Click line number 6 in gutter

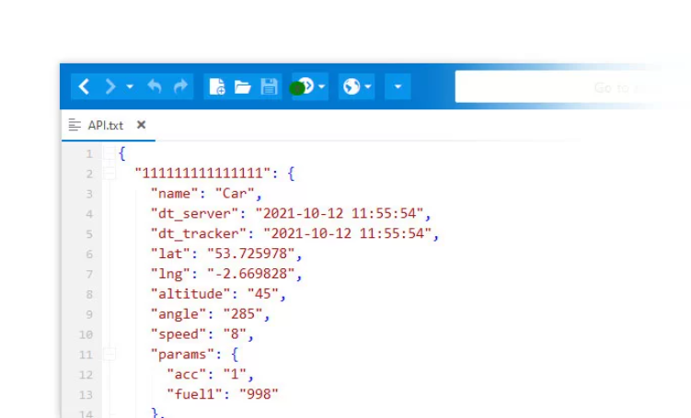[89, 254]
